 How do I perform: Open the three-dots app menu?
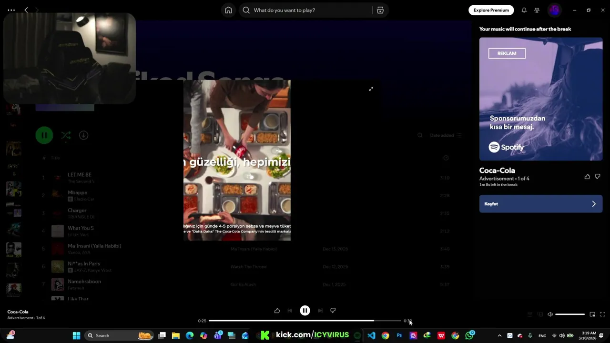pos(11,10)
